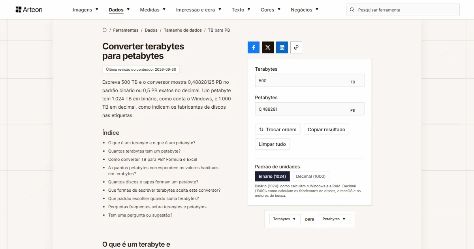This screenshot has width=474, height=249.
Task: Open the Texto menu
Action: click(241, 10)
